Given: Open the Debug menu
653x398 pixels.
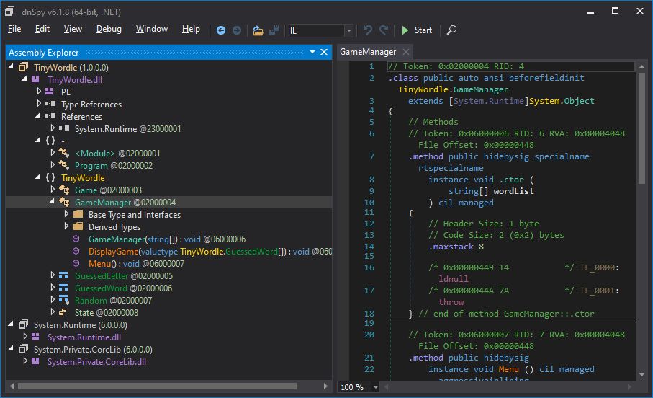Looking at the screenshot, I should [109, 29].
